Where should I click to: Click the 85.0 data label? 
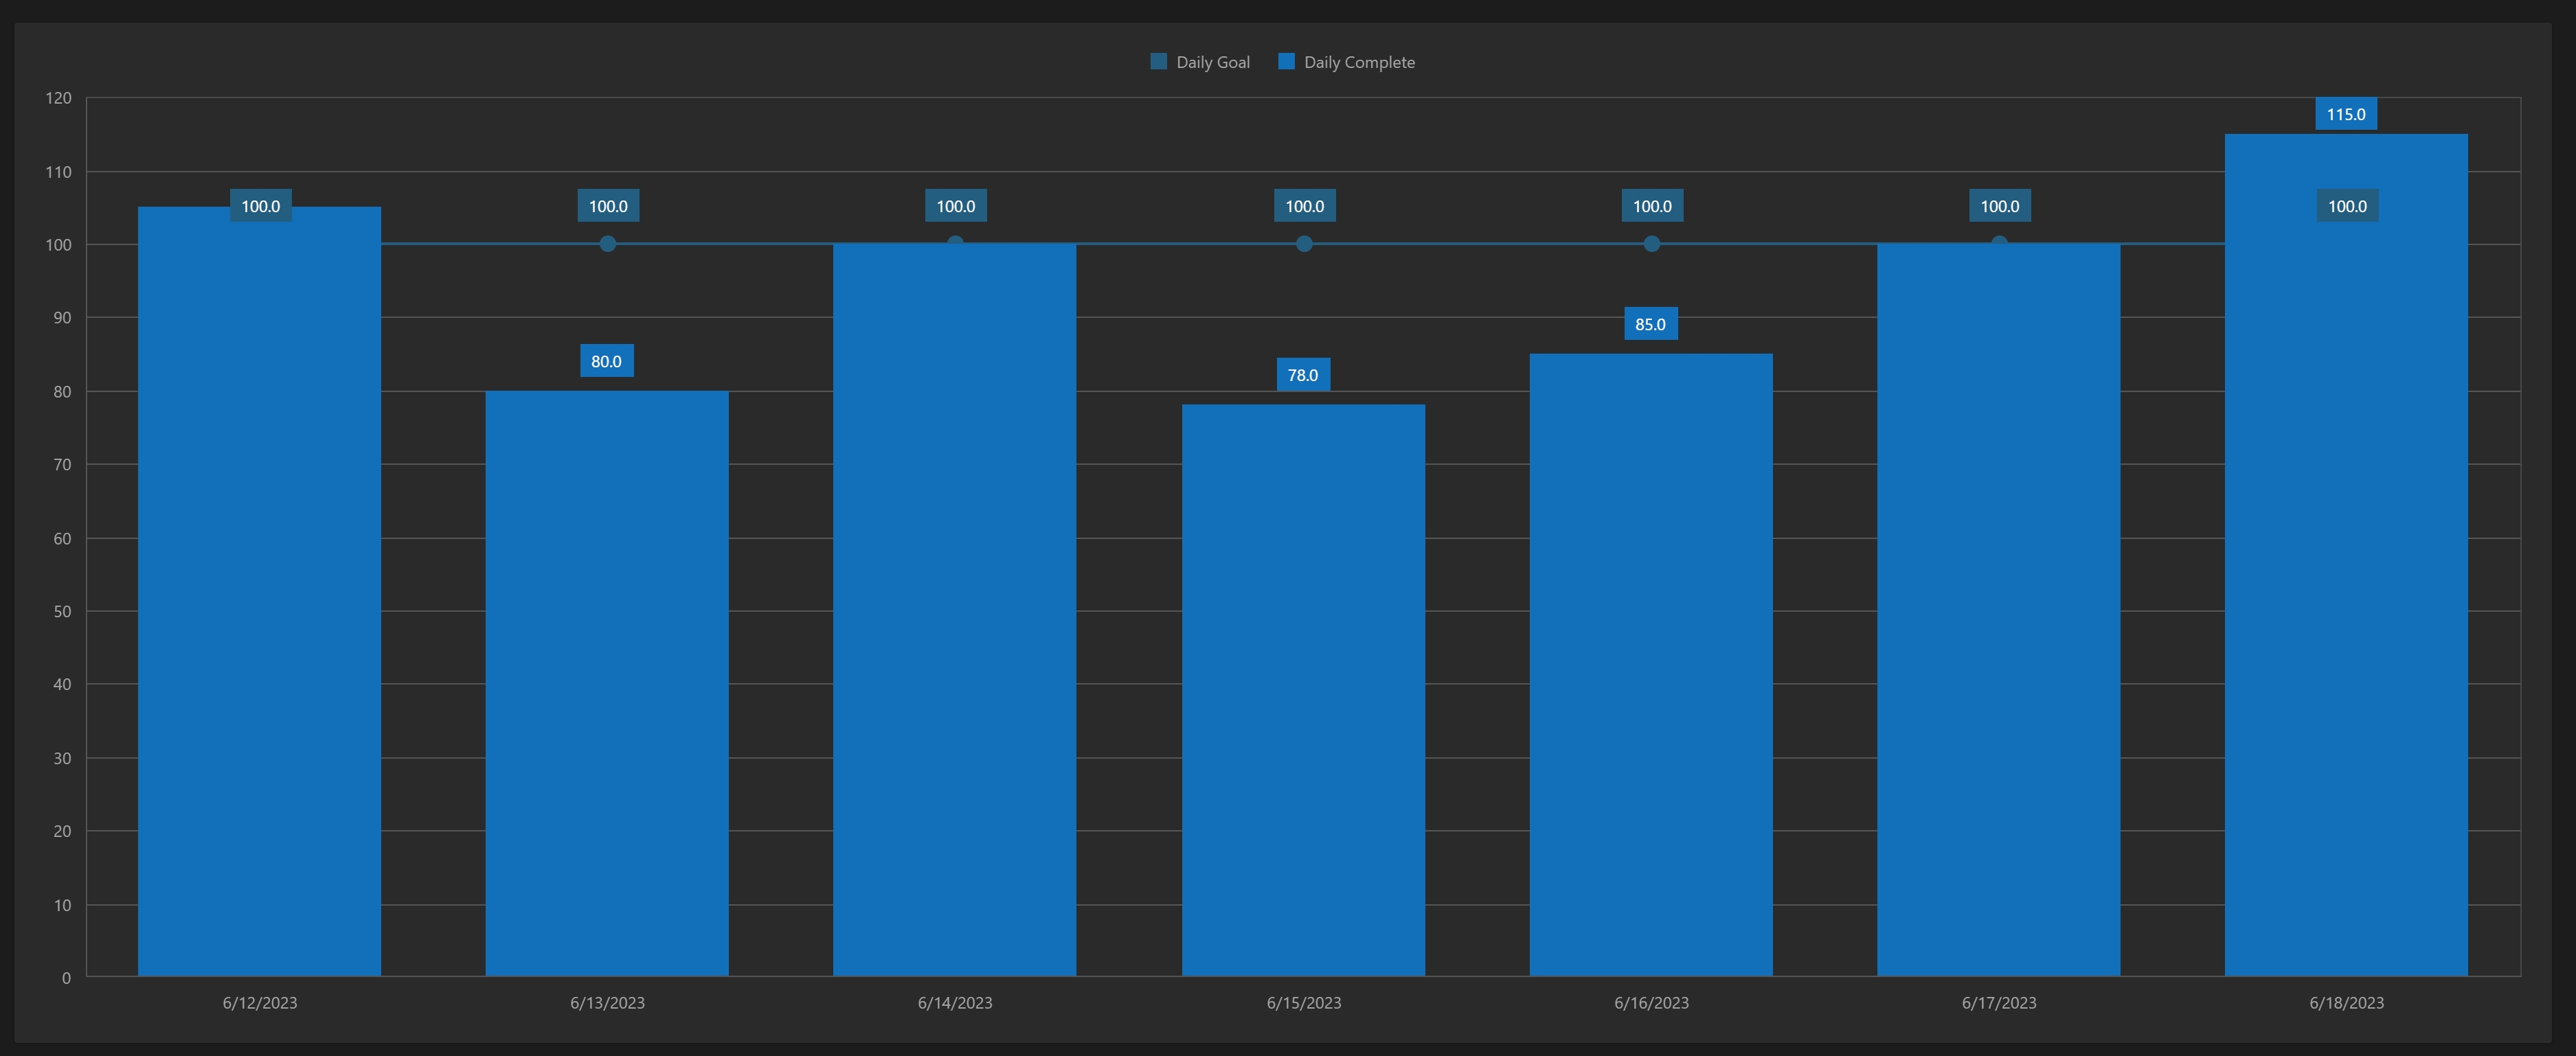tap(1650, 323)
